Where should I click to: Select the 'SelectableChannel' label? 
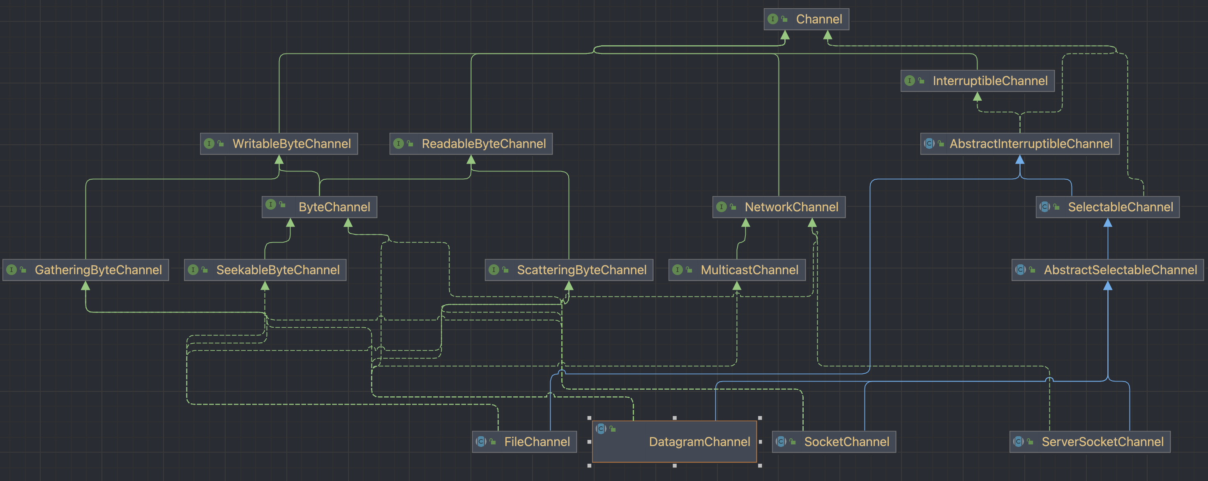[x=1120, y=207]
